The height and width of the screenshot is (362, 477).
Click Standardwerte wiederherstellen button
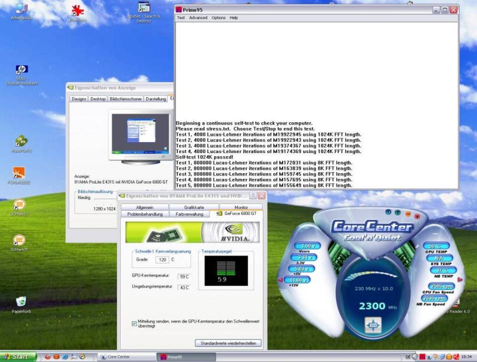pyautogui.click(x=228, y=343)
